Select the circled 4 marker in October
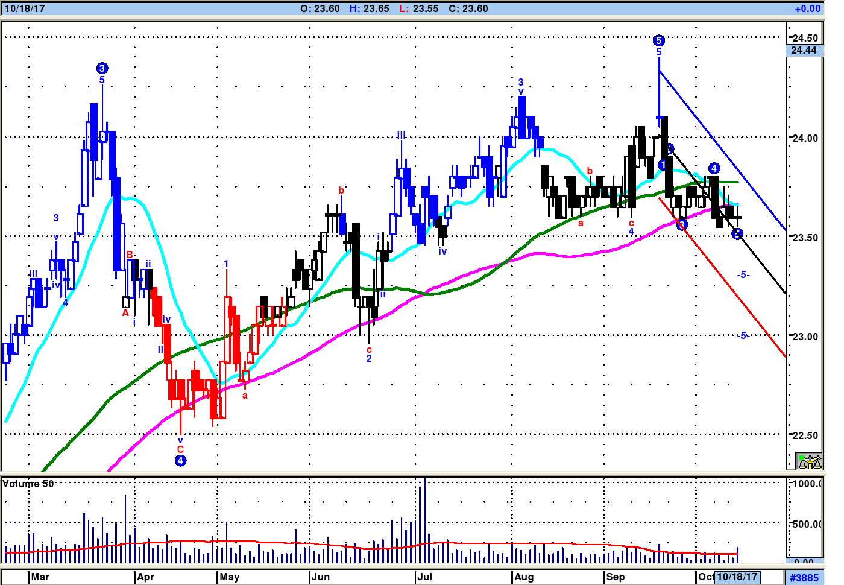 coord(714,168)
